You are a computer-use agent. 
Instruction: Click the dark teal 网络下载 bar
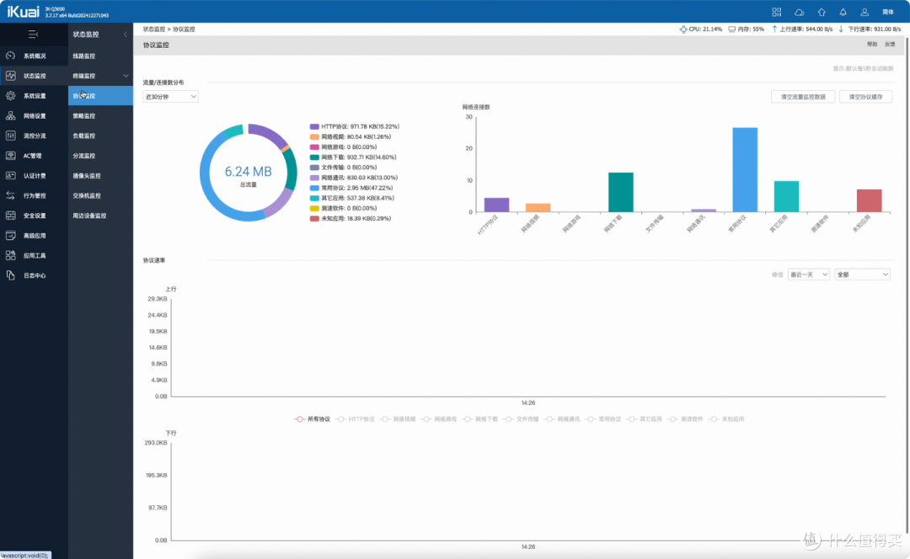(620, 192)
